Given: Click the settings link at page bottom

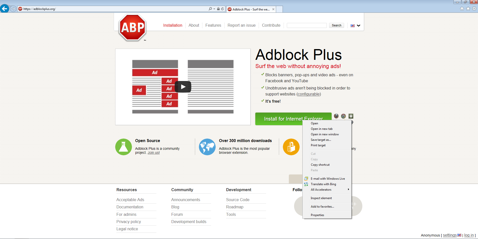Looking at the screenshot, I should click(x=450, y=235).
